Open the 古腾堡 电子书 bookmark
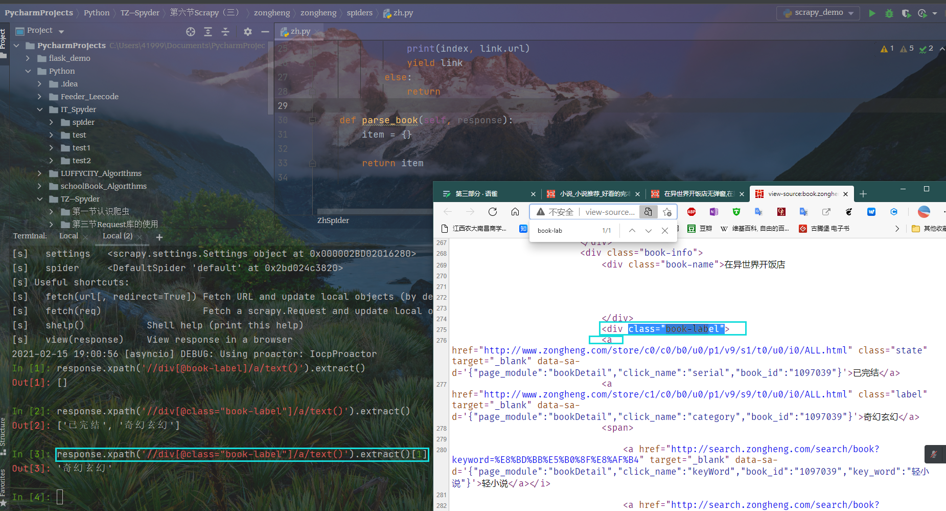Viewport: 946px width, 511px height. click(x=824, y=229)
